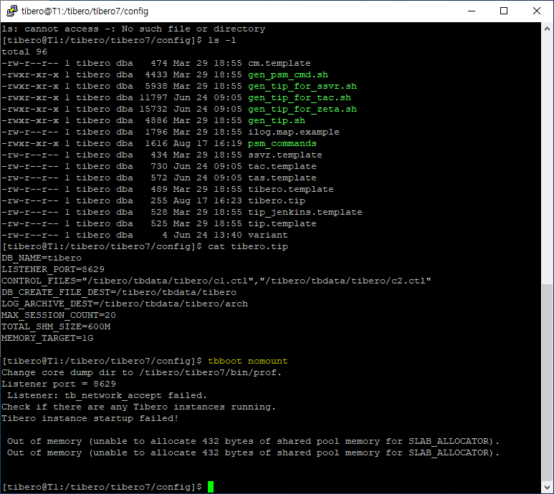Click the scrollbar up arrow
The width and height of the screenshot is (554, 494).
(x=547, y=29)
